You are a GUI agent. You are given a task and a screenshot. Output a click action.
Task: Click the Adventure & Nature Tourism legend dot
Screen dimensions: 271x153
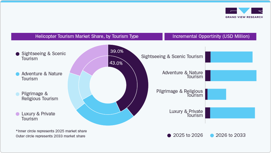pyautogui.click(x=17, y=74)
